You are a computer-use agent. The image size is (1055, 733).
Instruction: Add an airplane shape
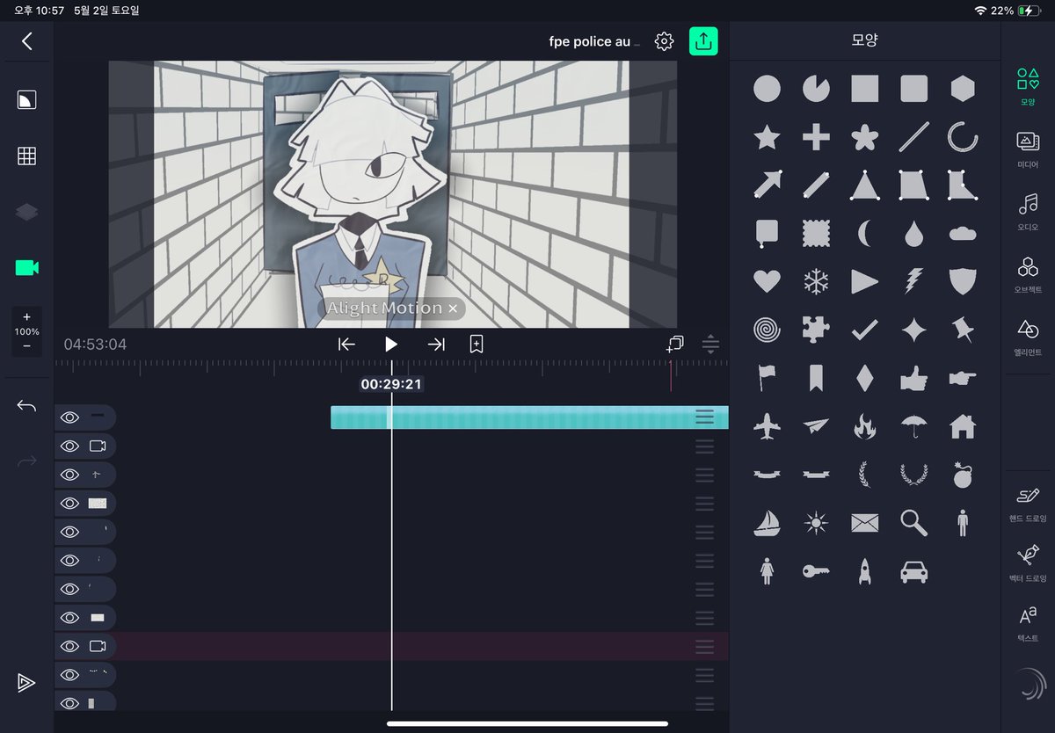point(767,426)
